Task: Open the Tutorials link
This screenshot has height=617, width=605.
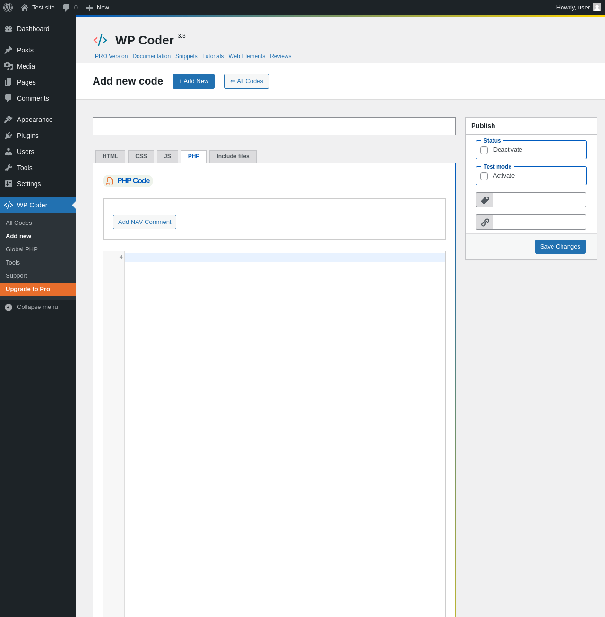Action: pos(213,56)
